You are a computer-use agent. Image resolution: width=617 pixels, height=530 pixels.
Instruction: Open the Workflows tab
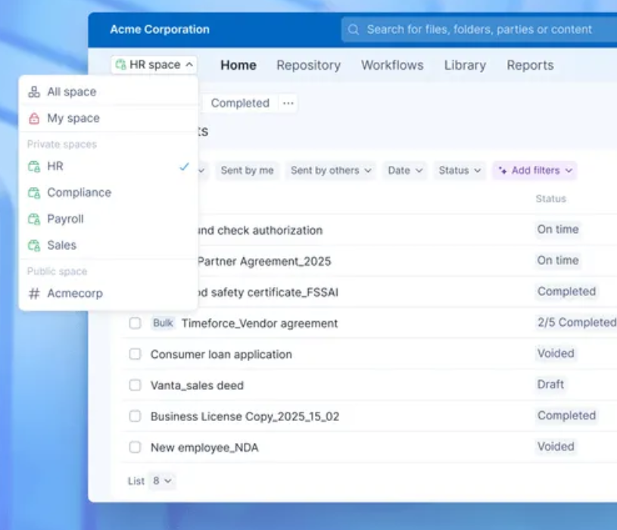[x=391, y=65]
